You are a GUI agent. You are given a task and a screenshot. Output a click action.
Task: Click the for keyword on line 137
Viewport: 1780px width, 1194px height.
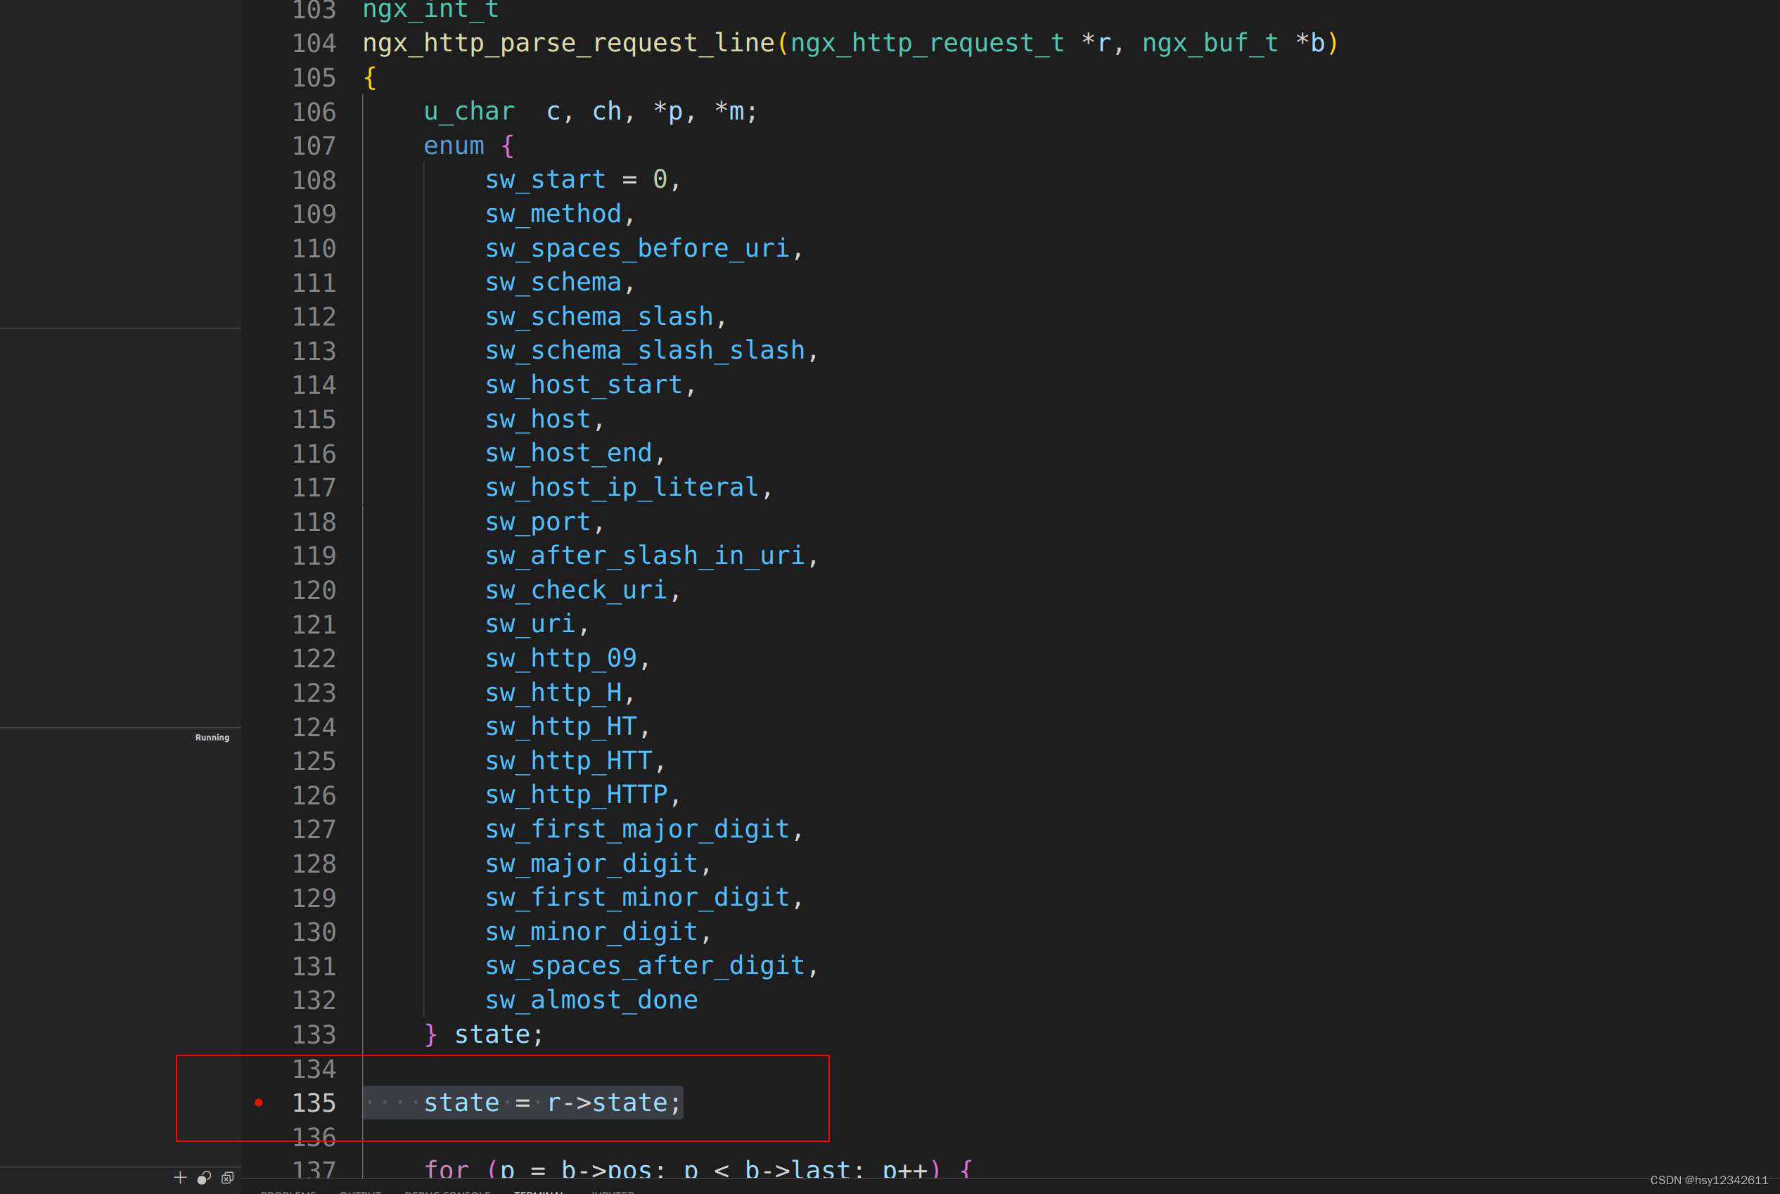click(447, 1169)
